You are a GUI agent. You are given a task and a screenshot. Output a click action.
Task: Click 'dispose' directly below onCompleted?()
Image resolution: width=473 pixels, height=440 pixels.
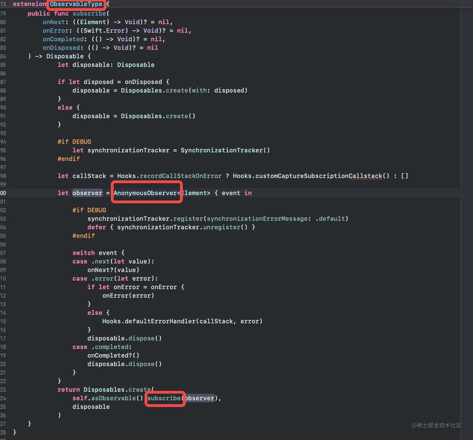(x=141, y=364)
